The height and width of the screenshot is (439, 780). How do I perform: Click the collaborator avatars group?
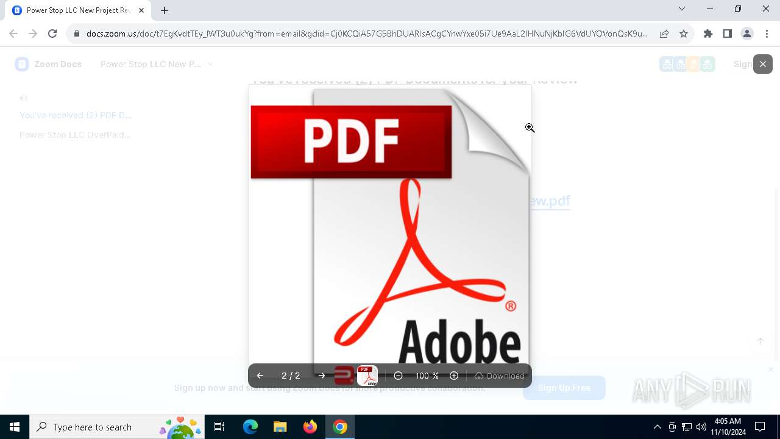tap(687, 64)
